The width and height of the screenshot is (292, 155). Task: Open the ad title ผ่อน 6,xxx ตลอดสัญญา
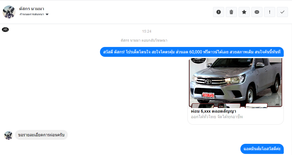(213, 111)
